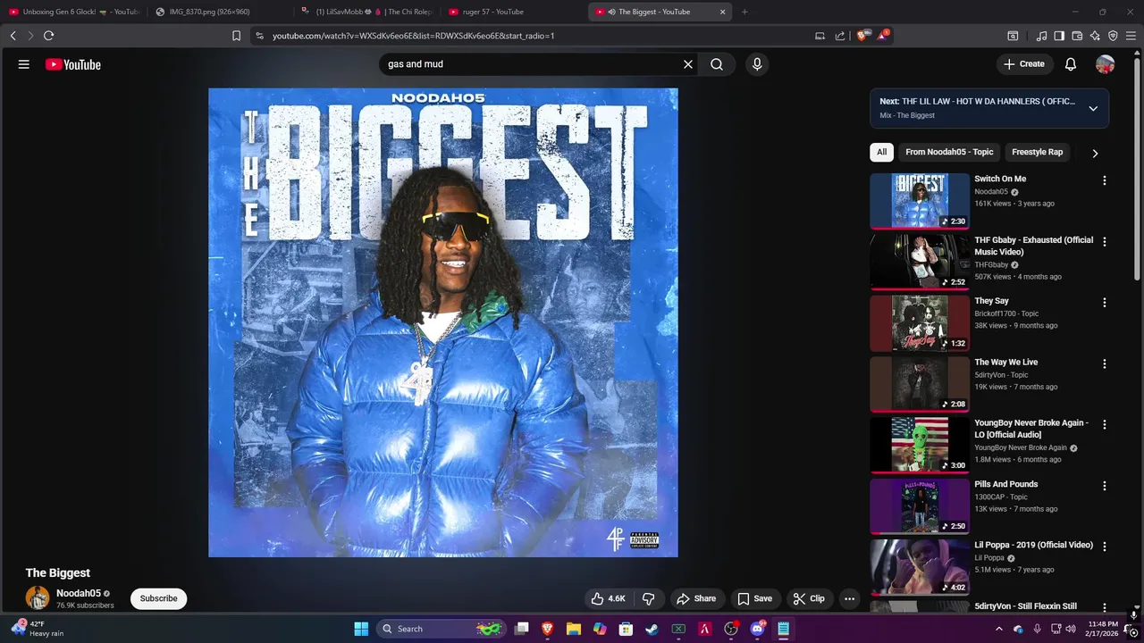Open options for YoungBoy LO video
This screenshot has width=1144, height=643.
pyautogui.click(x=1105, y=424)
